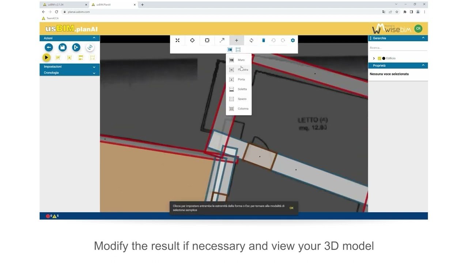Viewport: 468px width, 263px height.
Task: Collapse the Gerarchia panel chevron
Action: (423, 38)
